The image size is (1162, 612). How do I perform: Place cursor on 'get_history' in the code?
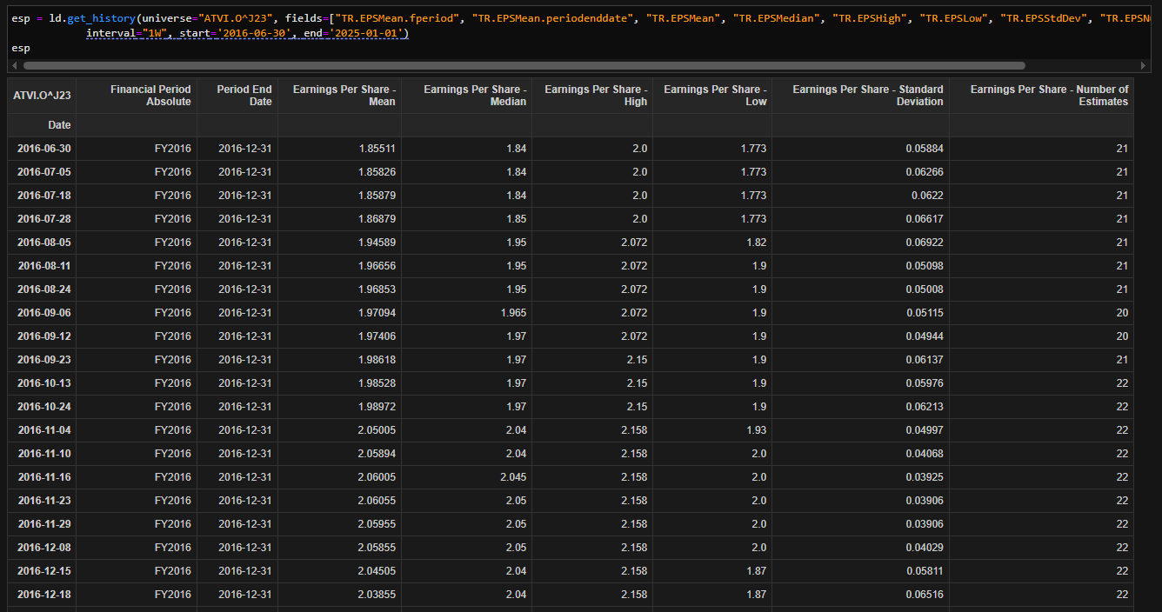tap(101, 18)
